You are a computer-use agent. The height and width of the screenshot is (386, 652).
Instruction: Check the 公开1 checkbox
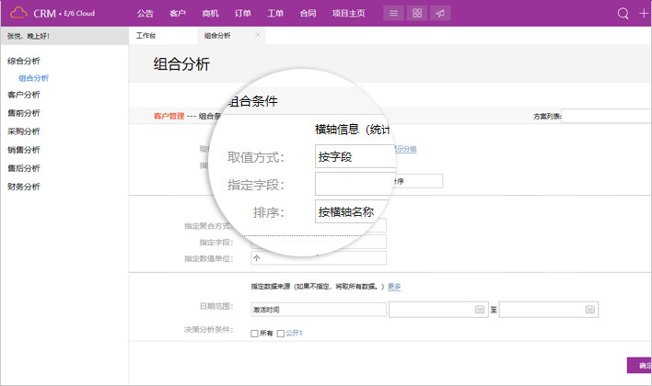pyautogui.click(x=279, y=333)
